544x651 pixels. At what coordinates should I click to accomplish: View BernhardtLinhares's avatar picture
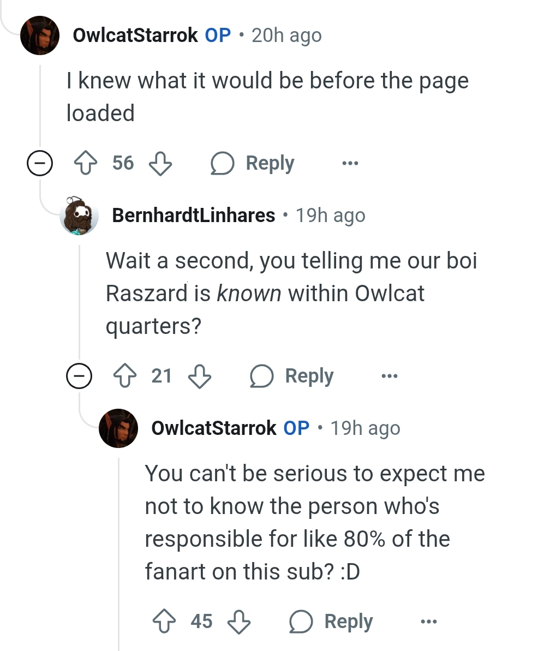coord(79,216)
